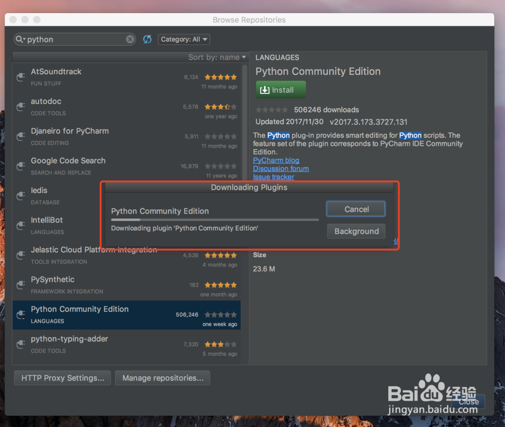Select Djaneiro for PyCharm in the list

[x=127, y=136]
